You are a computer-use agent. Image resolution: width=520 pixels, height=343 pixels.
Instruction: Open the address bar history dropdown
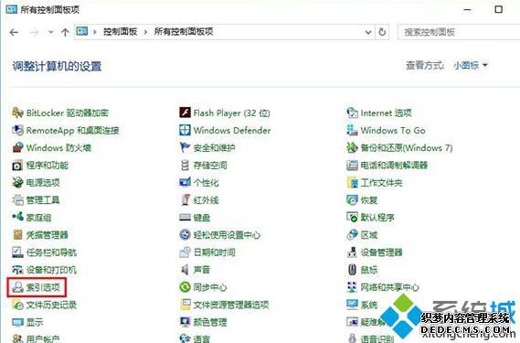(368, 32)
